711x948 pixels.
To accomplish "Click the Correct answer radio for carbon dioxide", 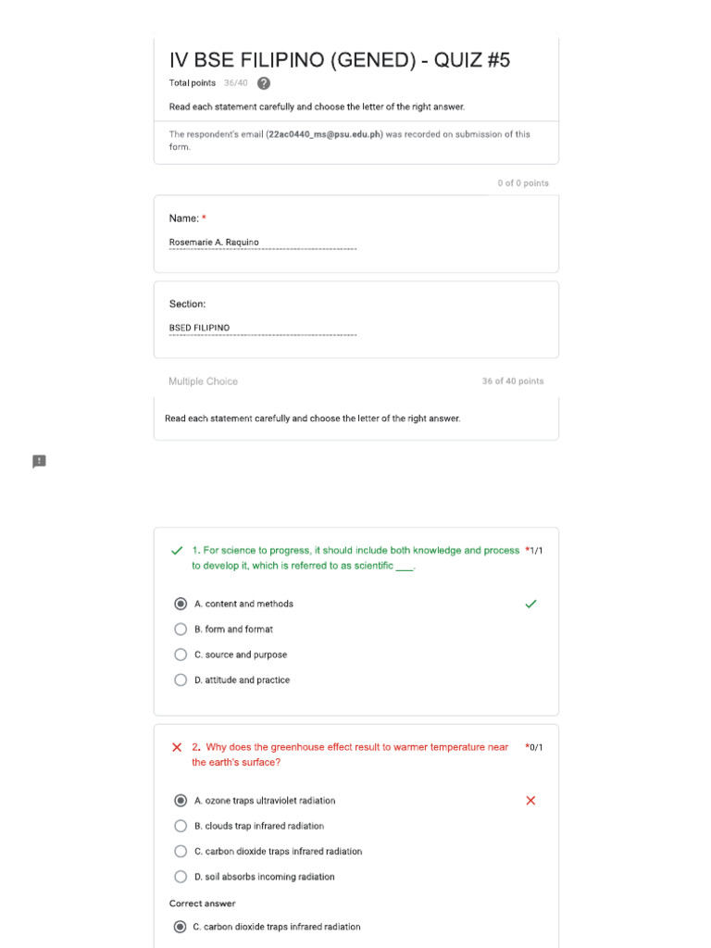I will [x=180, y=927].
